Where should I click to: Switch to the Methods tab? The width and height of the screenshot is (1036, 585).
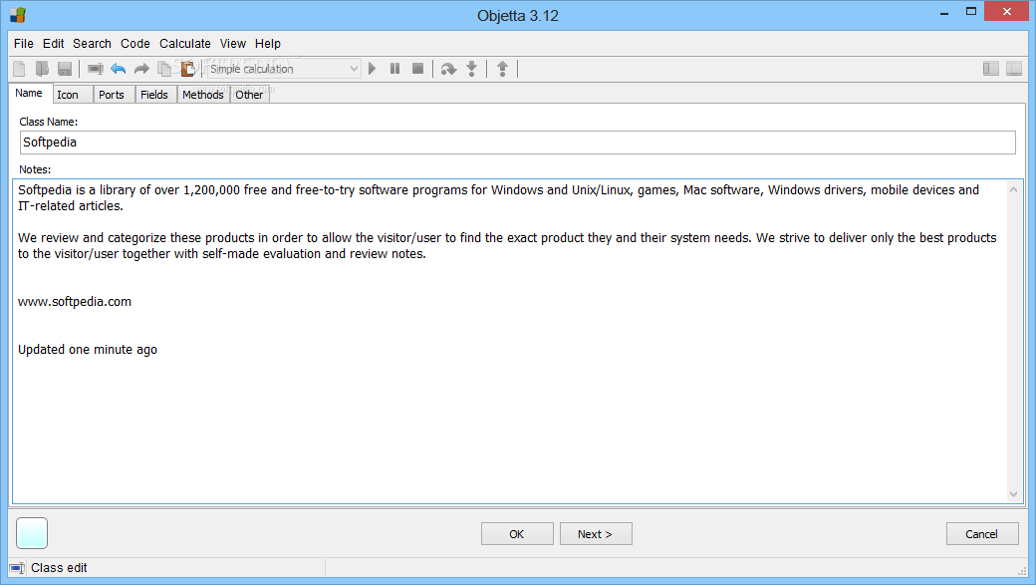pyautogui.click(x=203, y=95)
